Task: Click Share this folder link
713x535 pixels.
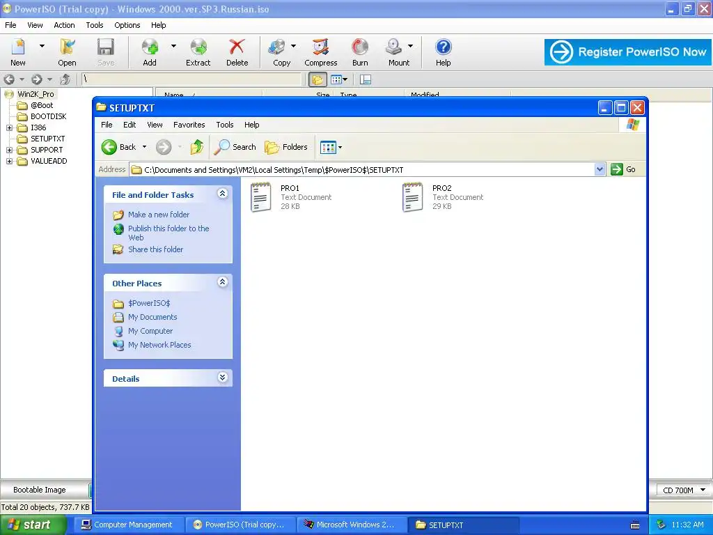Action: pyautogui.click(x=155, y=249)
